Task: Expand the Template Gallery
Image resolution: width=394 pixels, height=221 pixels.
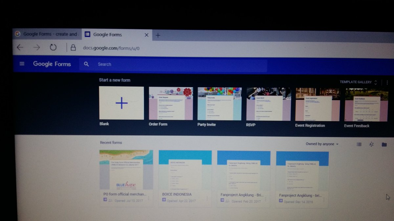Action: [x=358, y=82]
